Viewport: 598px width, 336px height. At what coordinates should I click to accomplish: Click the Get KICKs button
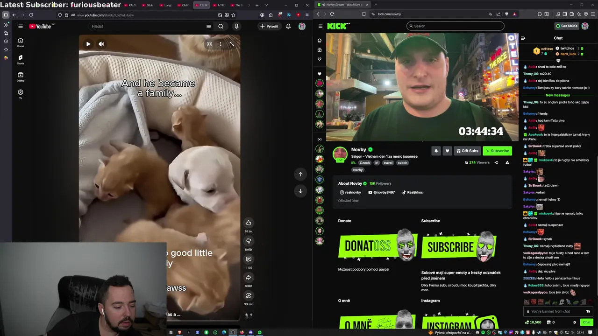[567, 26]
